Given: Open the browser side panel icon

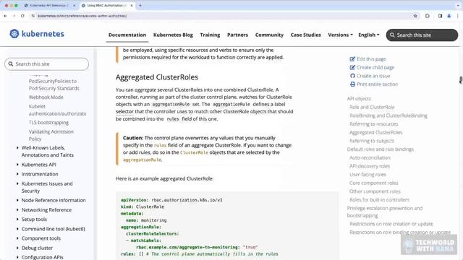Looking at the screenshot, I should tap(440, 16).
